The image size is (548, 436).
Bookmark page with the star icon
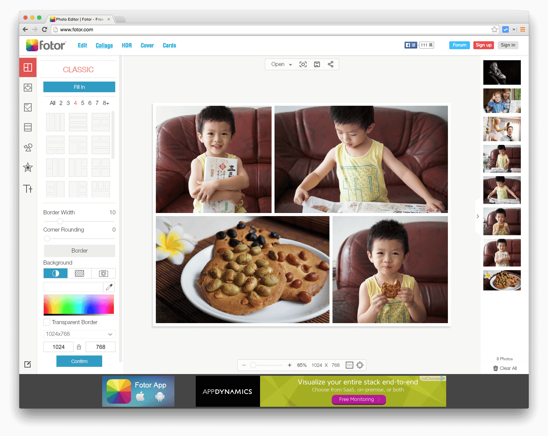(x=494, y=30)
